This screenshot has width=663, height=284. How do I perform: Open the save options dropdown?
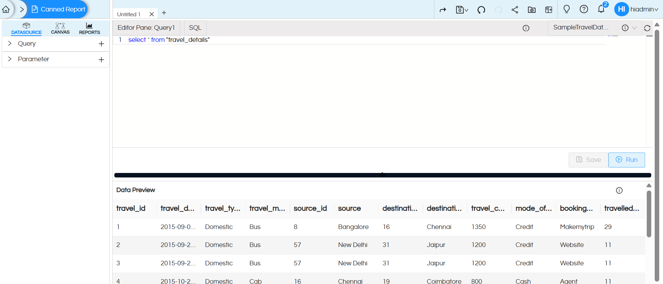tap(462, 10)
